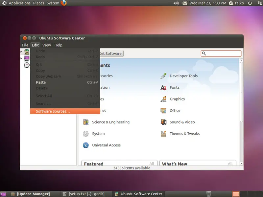Open the Office text link
The height and width of the screenshot is (197, 263).
[175, 111]
